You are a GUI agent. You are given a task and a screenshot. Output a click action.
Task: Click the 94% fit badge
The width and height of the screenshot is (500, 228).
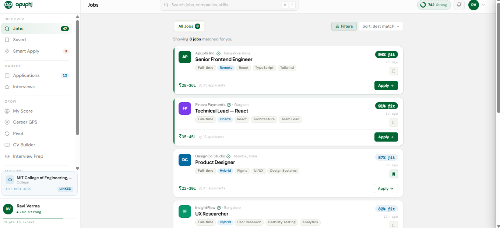tap(387, 54)
